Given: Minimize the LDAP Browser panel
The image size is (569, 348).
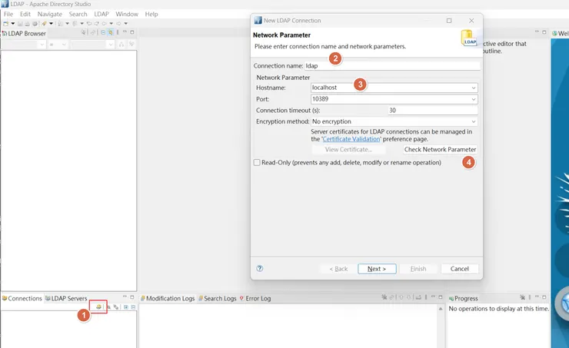Looking at the screenshot, I should point(125,31).
